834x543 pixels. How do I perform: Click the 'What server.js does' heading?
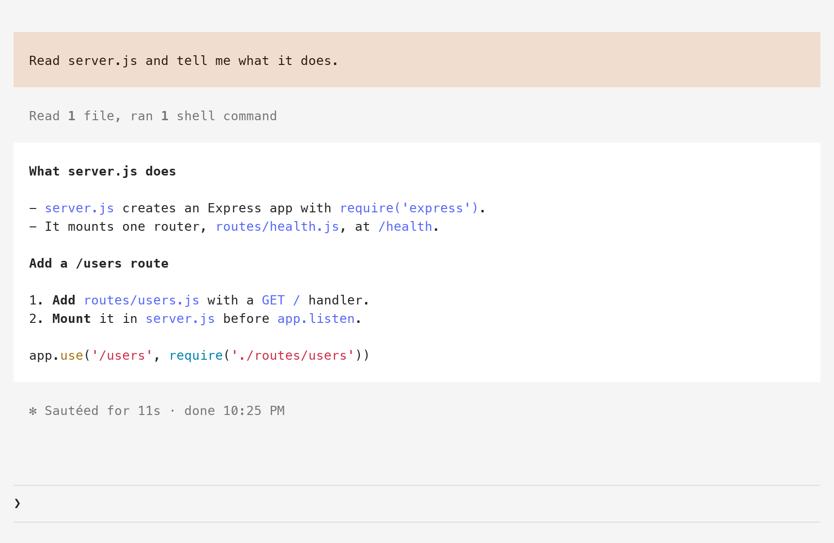coord(102,172)
